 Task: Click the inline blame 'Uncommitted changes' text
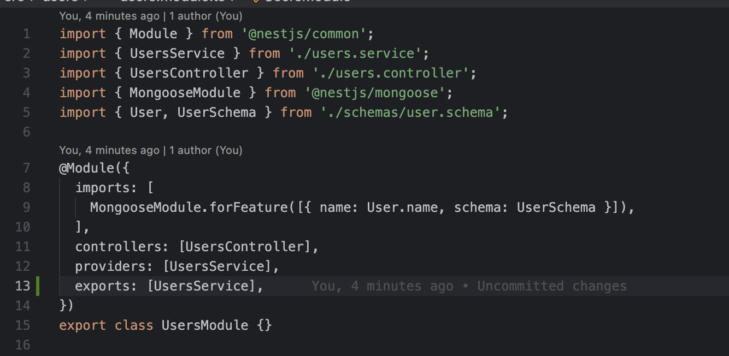[551, 286]
